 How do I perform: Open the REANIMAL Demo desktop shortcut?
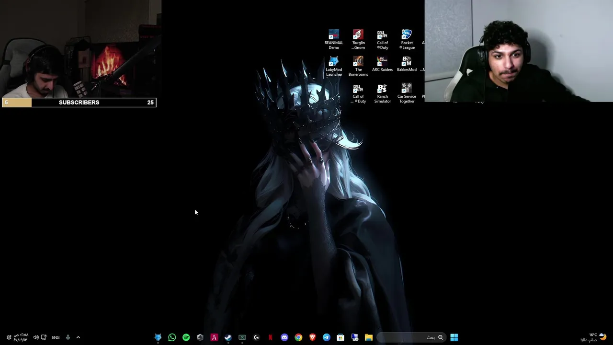pyautogui.click(x=334, y=39)
